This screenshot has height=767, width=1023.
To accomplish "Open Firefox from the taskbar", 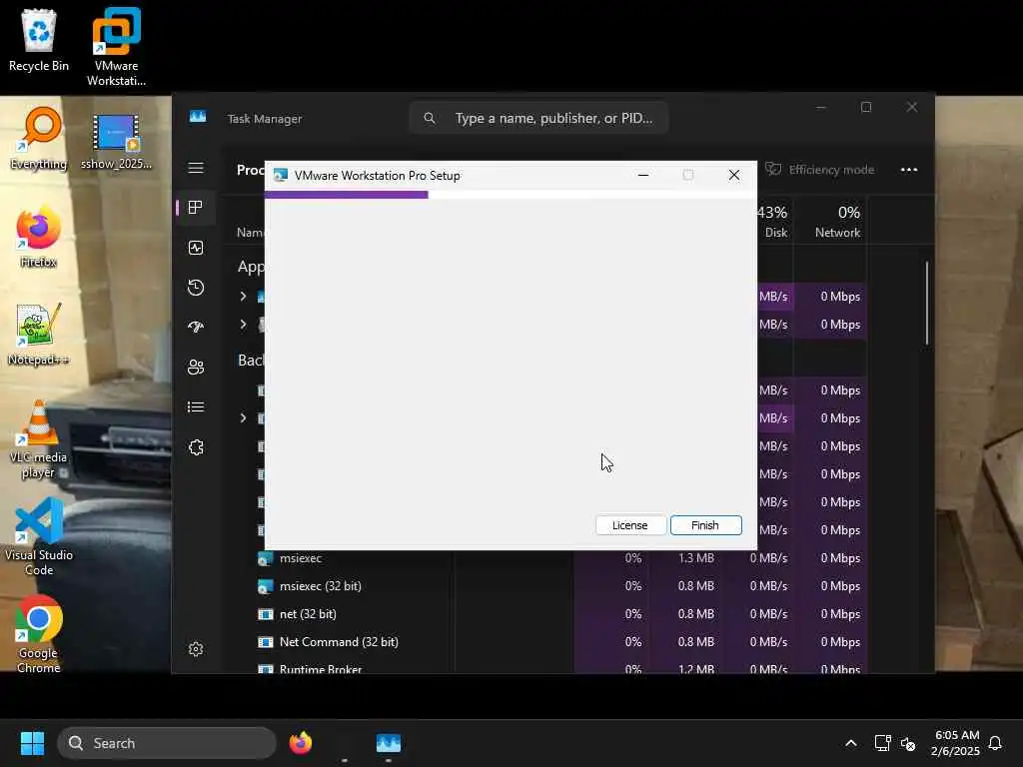I will [301, 743].
